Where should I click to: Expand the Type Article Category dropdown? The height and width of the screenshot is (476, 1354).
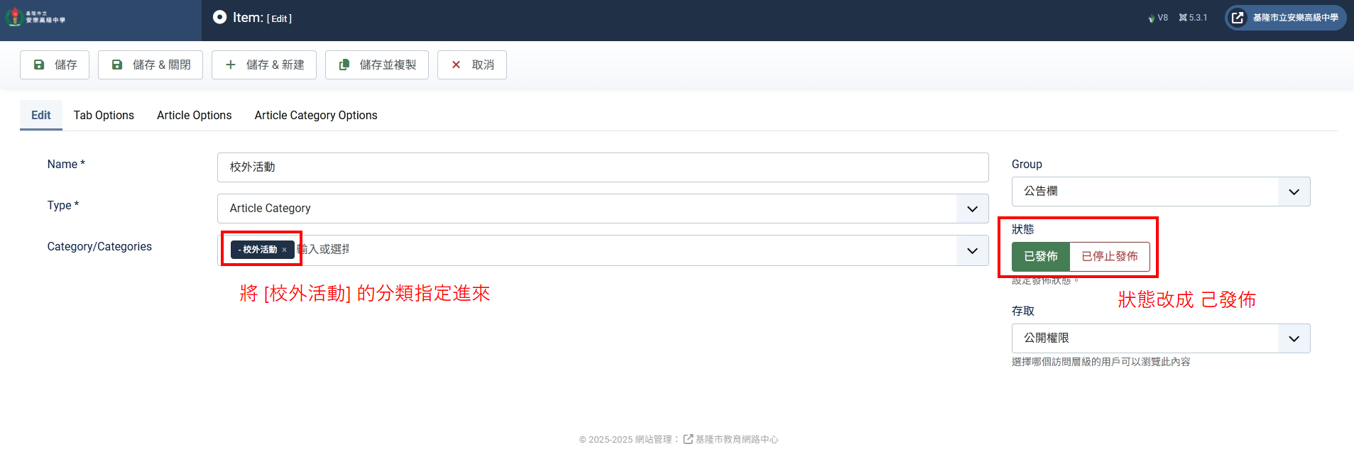coord(972,209)
